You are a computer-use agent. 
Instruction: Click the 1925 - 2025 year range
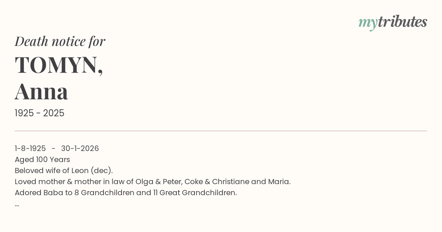pos(39,113)
